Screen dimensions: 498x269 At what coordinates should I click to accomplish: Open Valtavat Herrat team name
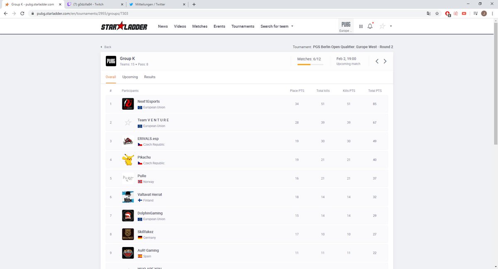150,195
